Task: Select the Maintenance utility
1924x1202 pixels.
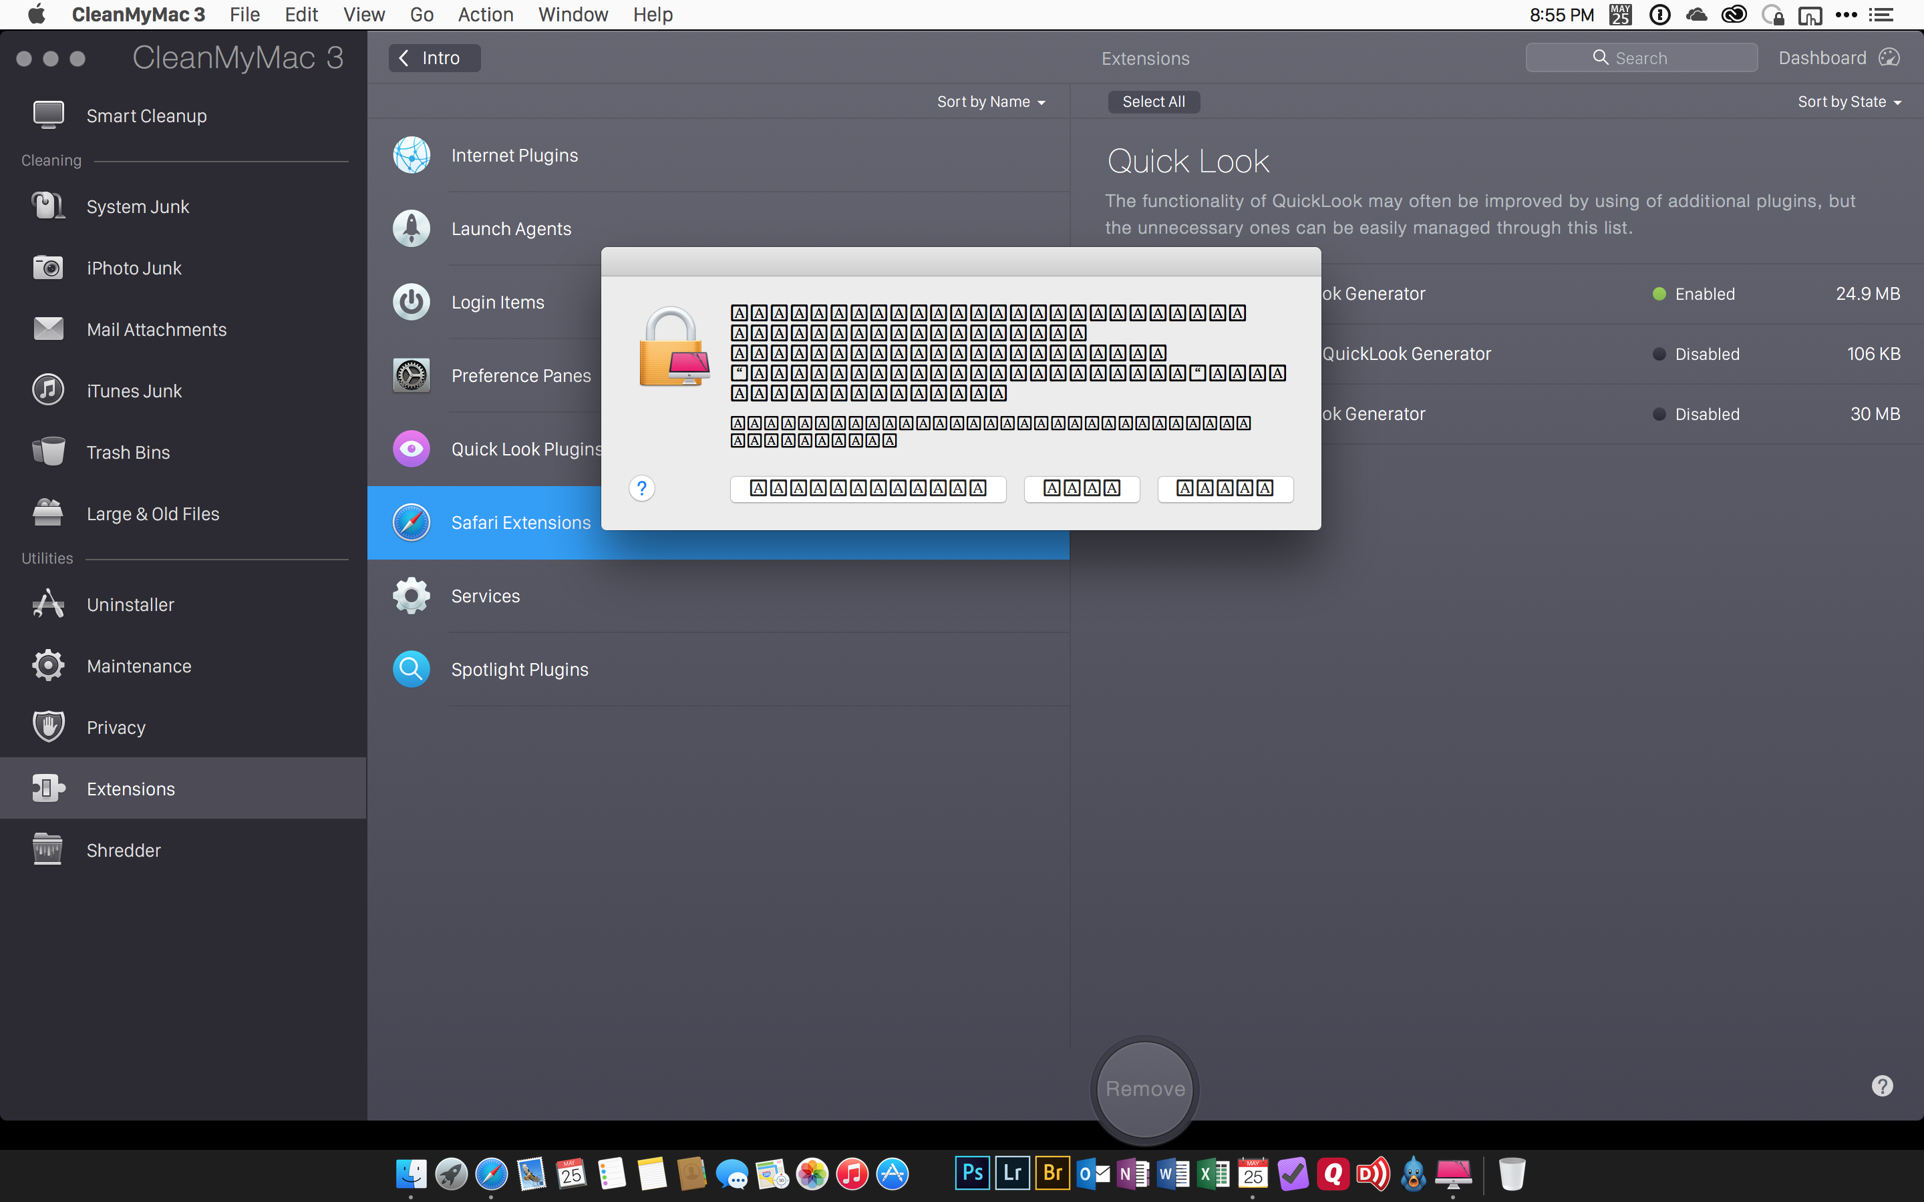Action: 183,666
